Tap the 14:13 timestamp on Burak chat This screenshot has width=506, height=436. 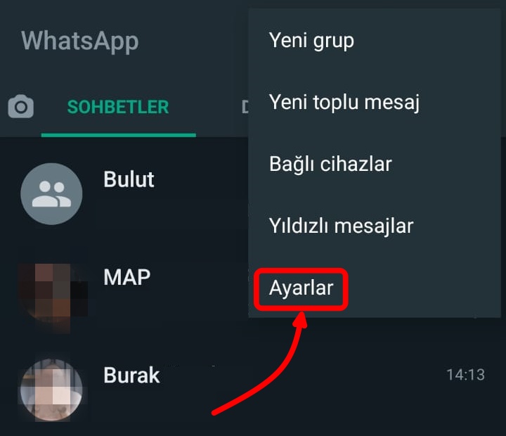(466, 375)
